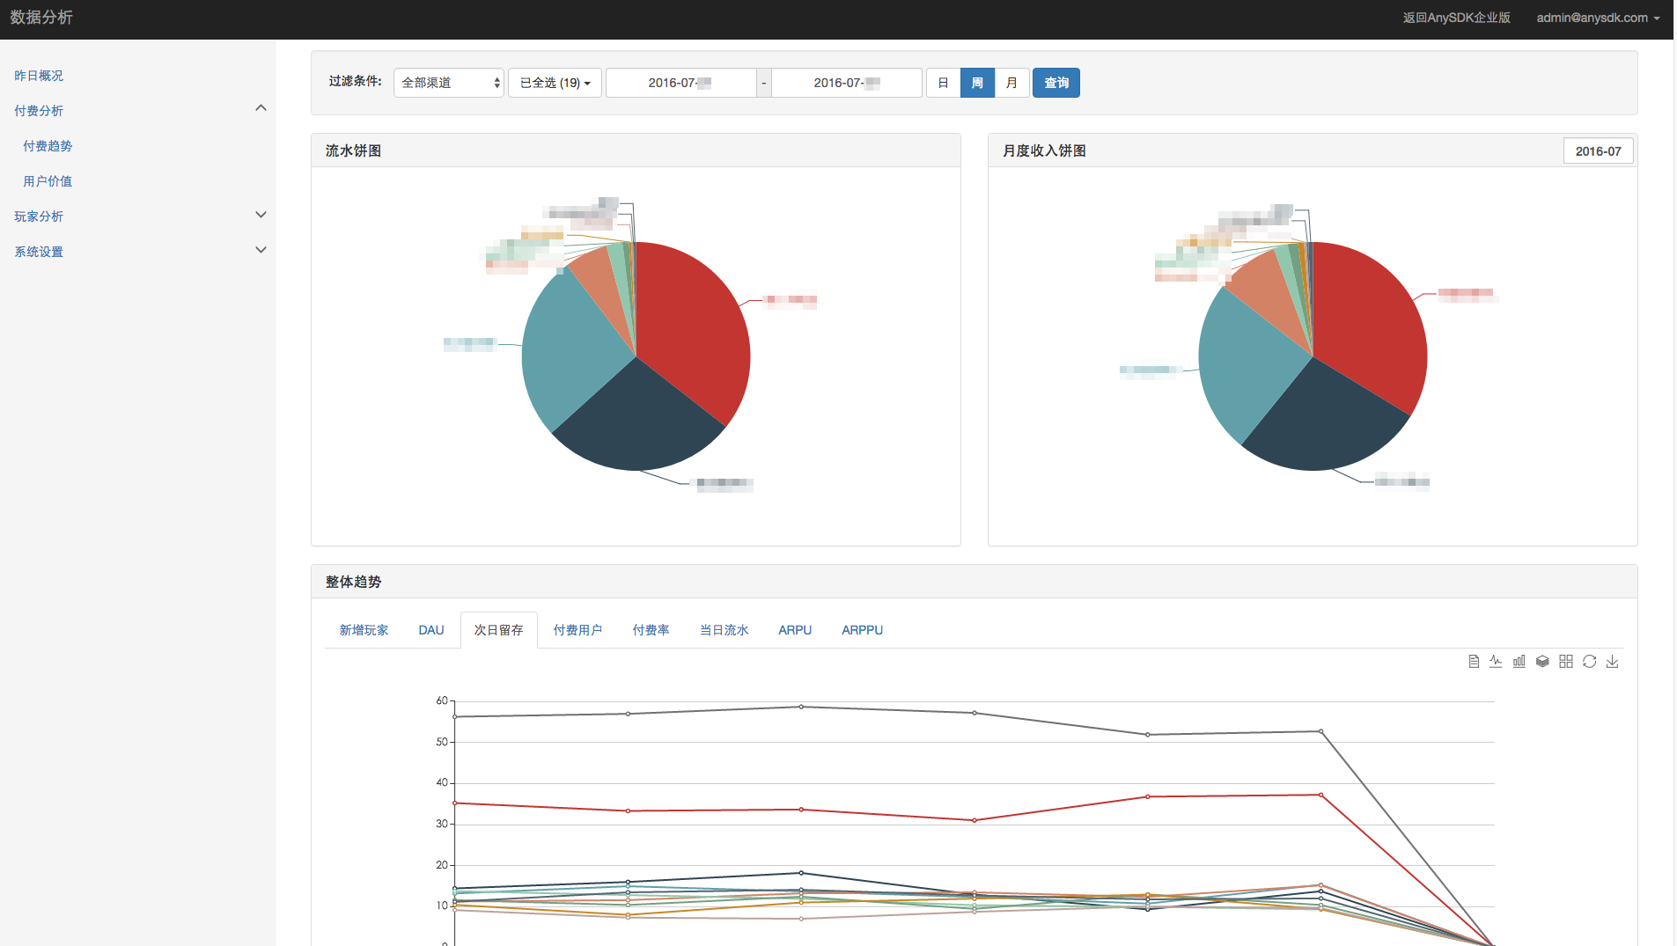Click the 数据分析 brand title
The height and width of the screenshot is (946, 1677).
pyautogui.click(x=41, y=18)
